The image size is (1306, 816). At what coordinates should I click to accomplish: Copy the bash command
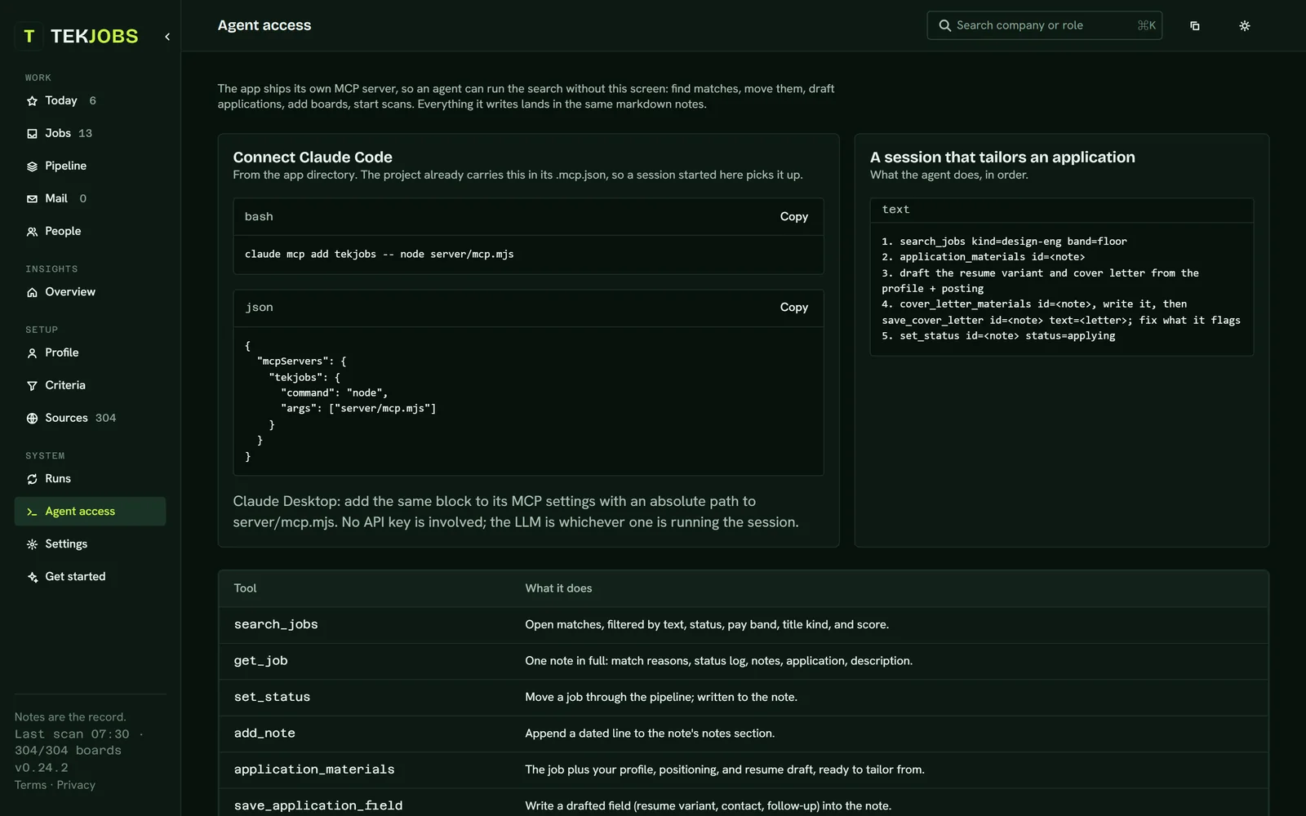point(793,216)
